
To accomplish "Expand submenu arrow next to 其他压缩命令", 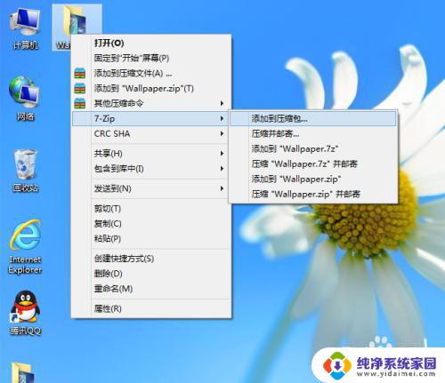I will coord(222,103).
